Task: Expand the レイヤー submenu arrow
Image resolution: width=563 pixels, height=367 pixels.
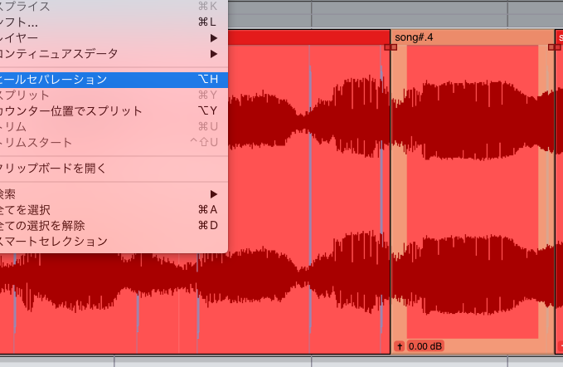Action: [x=214, y=38]
